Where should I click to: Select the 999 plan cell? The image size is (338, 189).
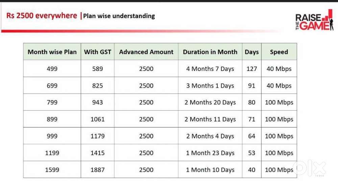point(52,136)
